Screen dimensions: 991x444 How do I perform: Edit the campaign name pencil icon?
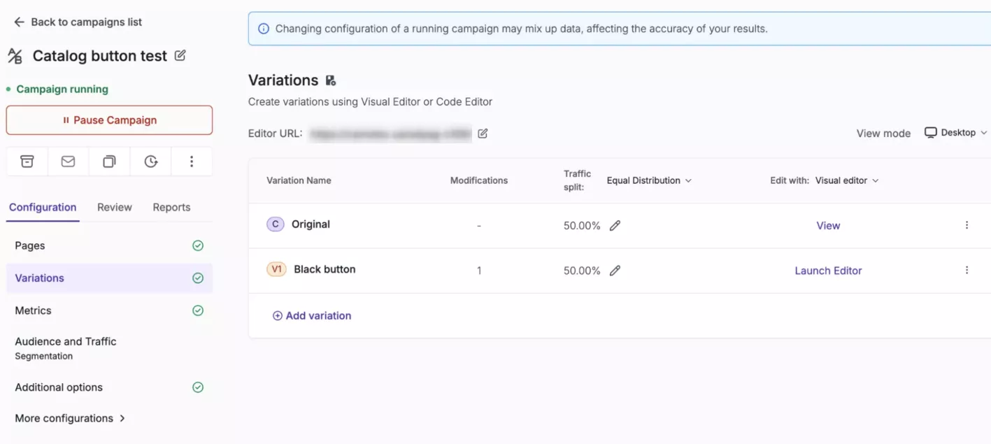[x=180, y=56]
